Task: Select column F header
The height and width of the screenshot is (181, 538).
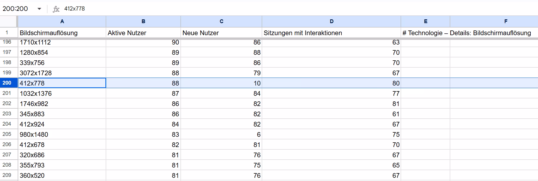Action: click(x=506, y=21)
